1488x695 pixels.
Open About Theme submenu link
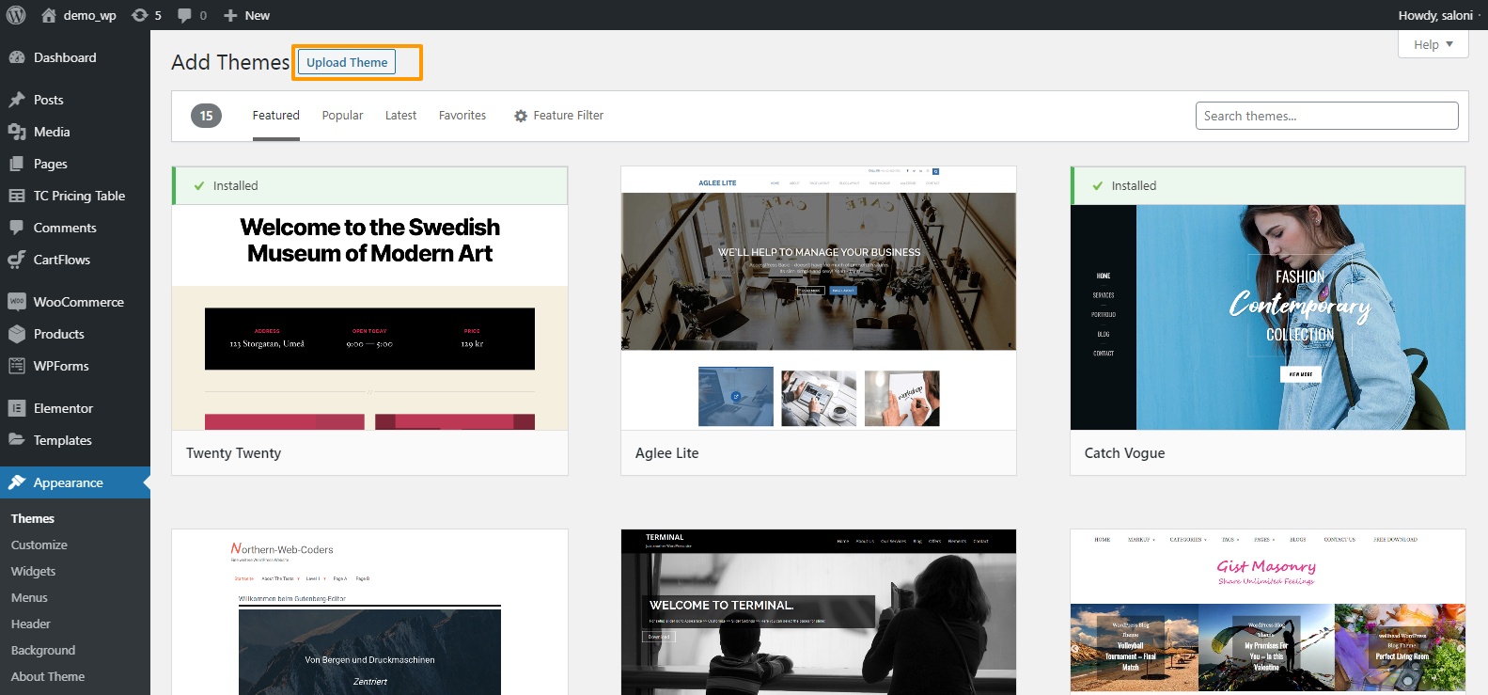pos(48,676)
